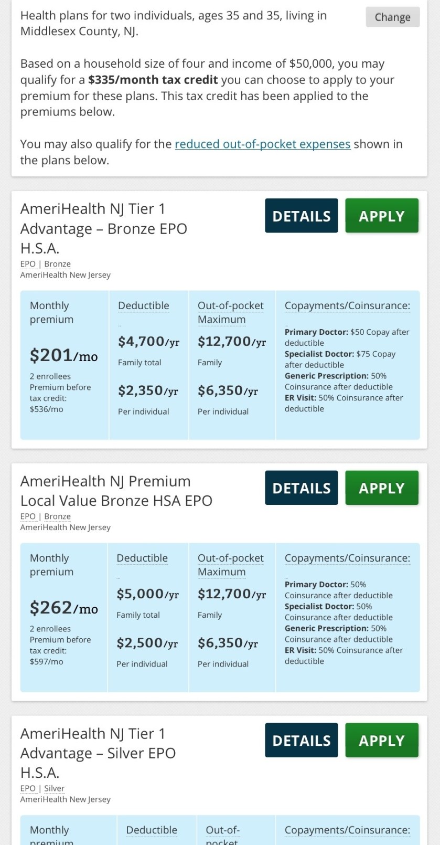Open the AmeriHealth NJ Premium Local Value plan title
Viewport: 440px width, 845px height.
coord(116,491)
